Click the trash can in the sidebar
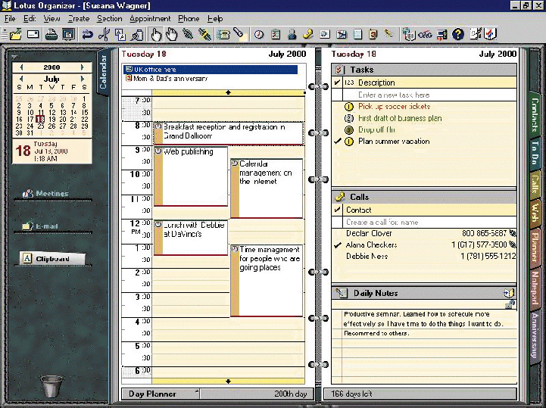This screenshot has height=408, width=546. 50,385
